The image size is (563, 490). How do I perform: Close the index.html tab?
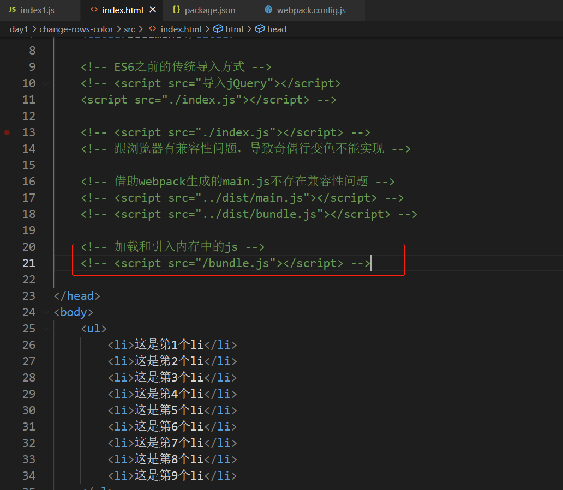point(153,10)
